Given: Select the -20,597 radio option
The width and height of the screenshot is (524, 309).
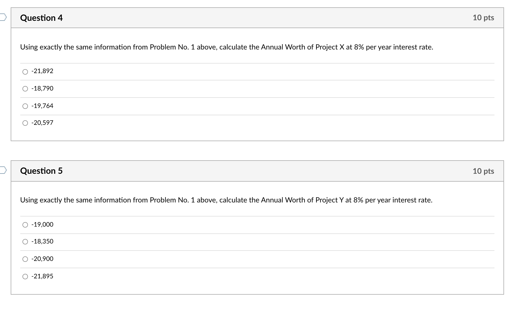Looking at the screenshot, I should tap(25, 123).
